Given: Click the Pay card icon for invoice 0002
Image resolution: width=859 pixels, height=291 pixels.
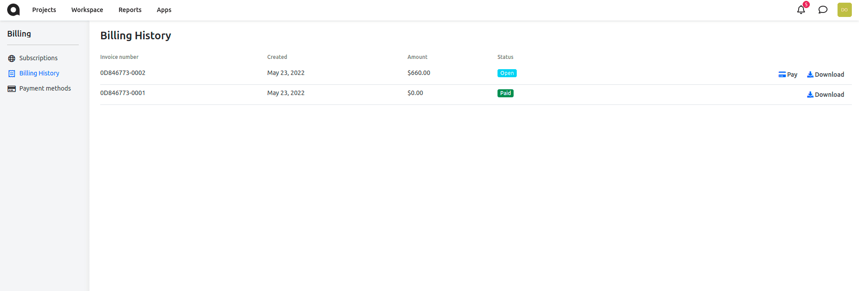Looking at the screenshot, I should [782, 75].
